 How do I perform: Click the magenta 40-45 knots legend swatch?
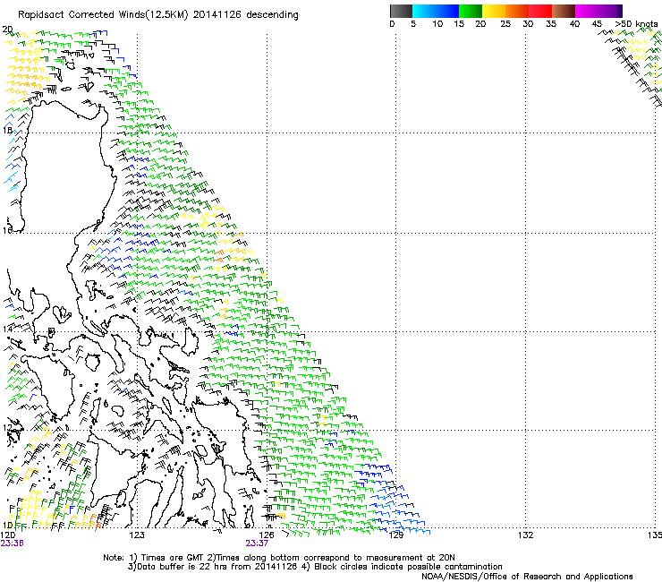pyautogui.click(x=587, y=11)
